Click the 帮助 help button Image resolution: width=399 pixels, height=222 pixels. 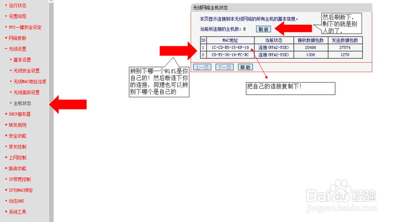245,67
